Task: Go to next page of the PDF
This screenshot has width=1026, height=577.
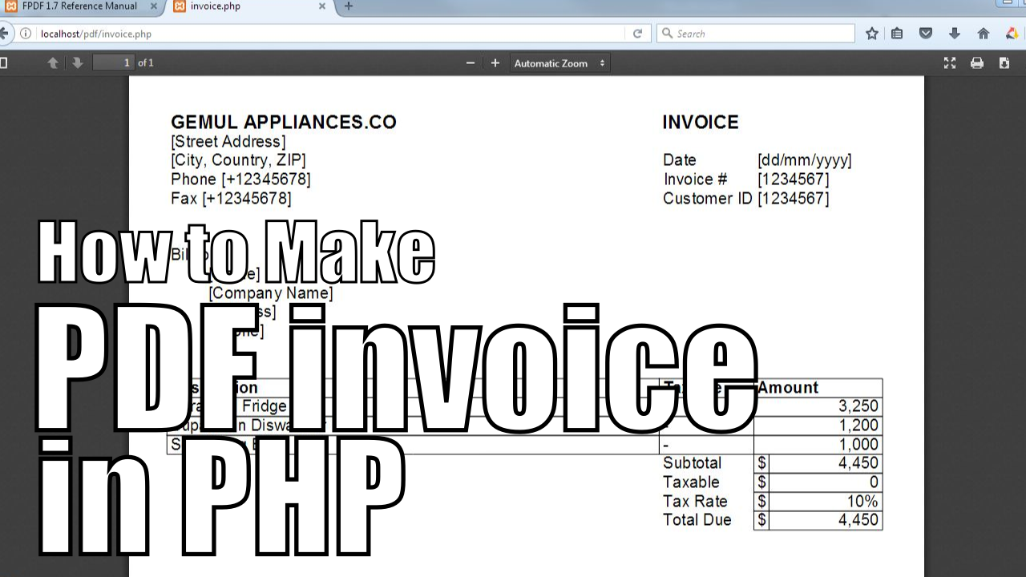Action: (77, 63)
